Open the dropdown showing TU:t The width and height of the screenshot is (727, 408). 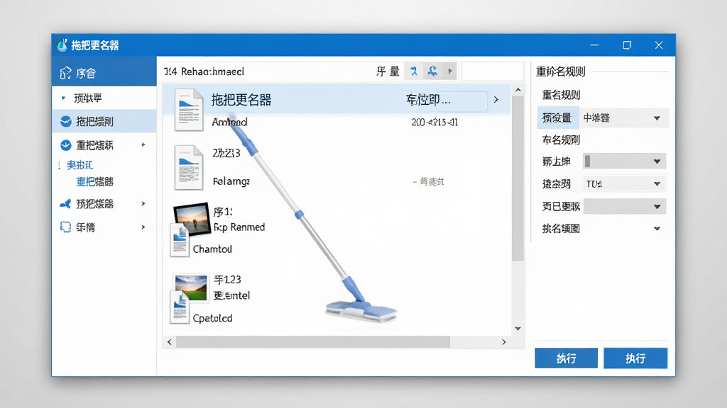coord(624,183)
